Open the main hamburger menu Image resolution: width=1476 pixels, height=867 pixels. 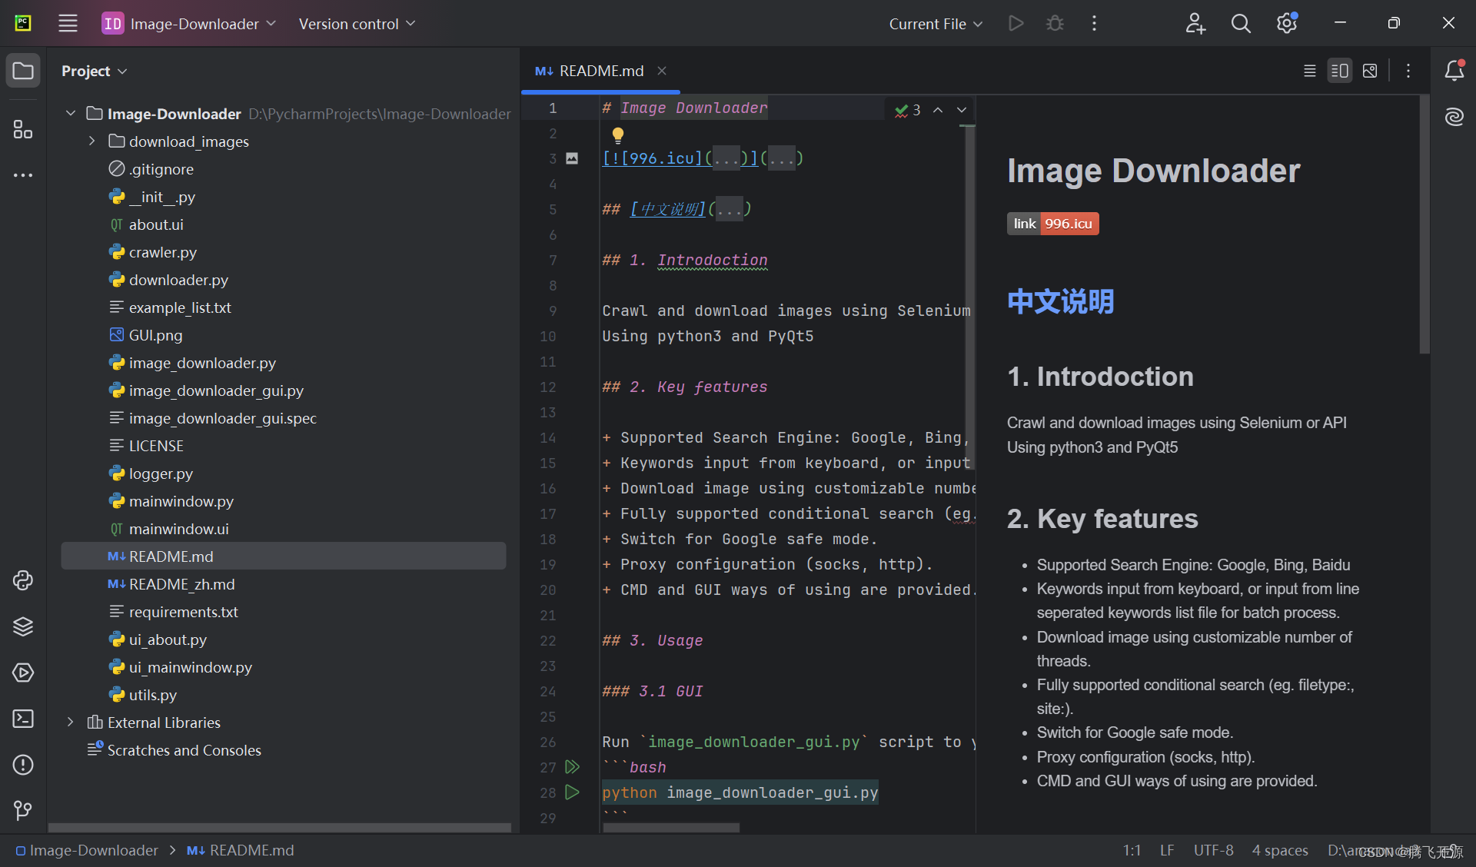click(68, 23)
